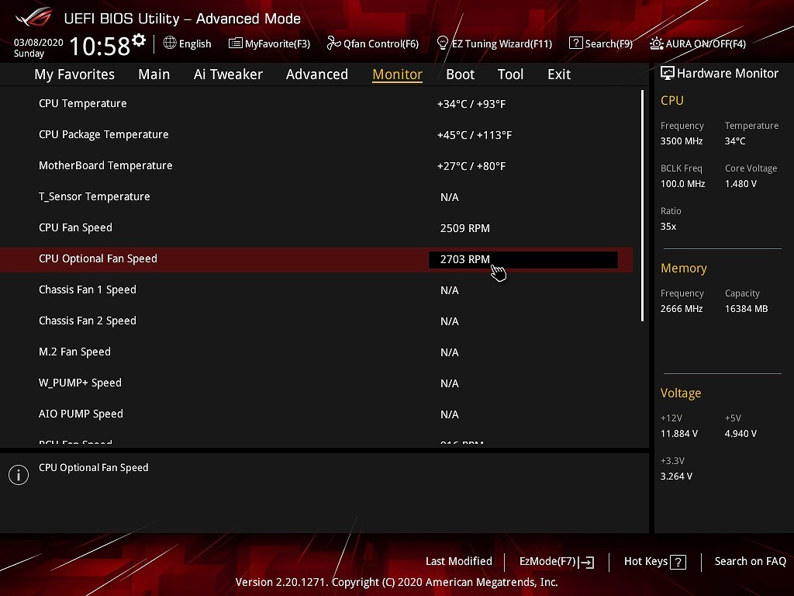
Task: Select T_Sensor Temperature row
Action: [x=316, y=196]
